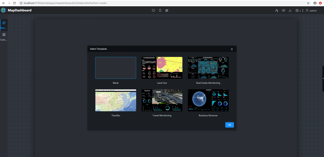Click the user permissions share icon

point(277,11)
